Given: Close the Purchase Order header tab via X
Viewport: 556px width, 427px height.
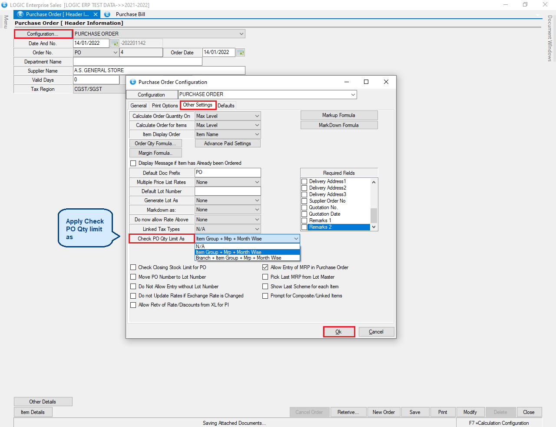Looking at the screenshot, I should point(96,14).
